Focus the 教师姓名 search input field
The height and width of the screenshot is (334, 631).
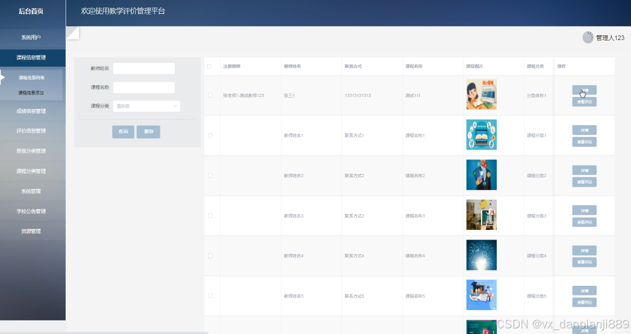tap(144, 68)
